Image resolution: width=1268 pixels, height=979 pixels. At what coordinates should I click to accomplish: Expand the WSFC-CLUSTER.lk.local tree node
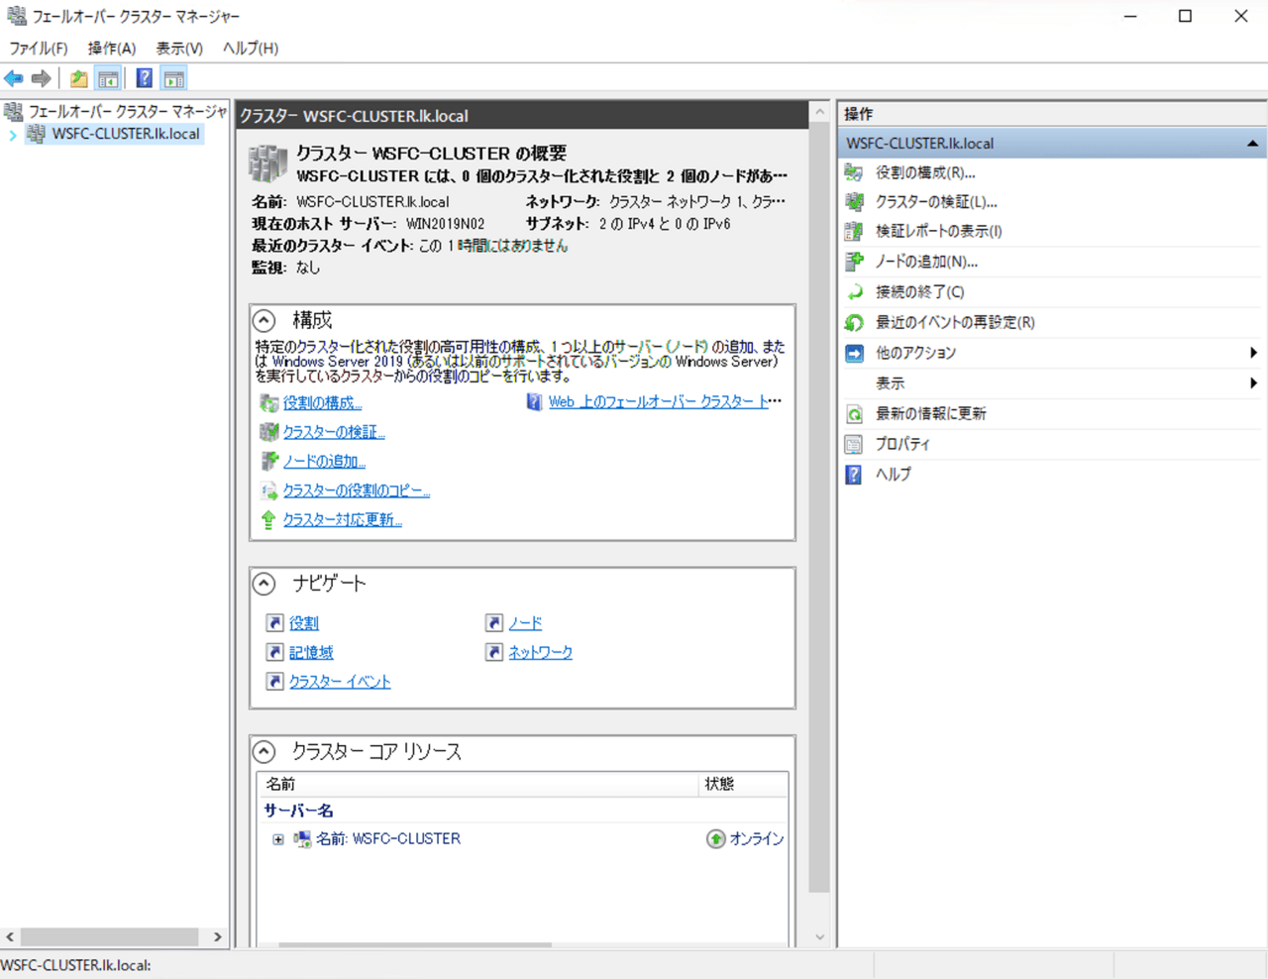[13, 135]
